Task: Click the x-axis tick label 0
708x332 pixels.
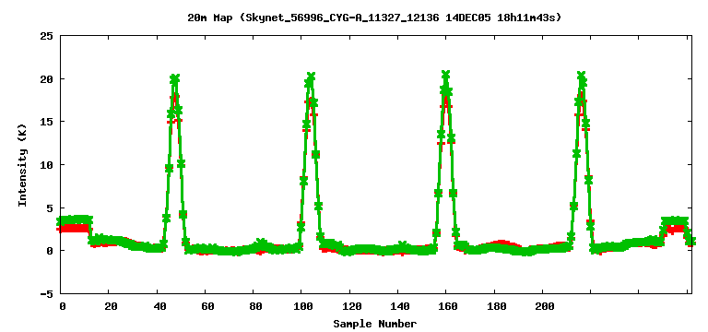Action: [63, 306]
